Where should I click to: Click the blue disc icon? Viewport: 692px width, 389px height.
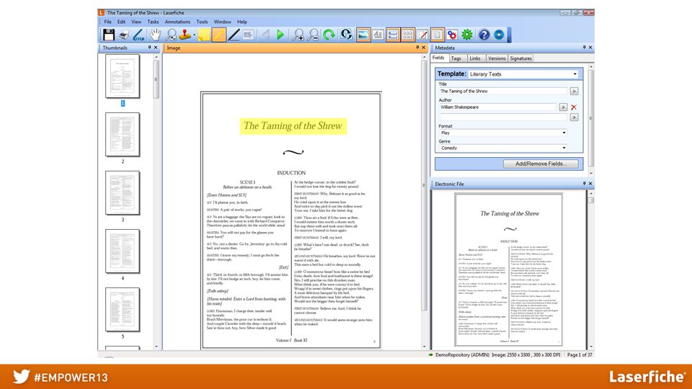(499, 35)
